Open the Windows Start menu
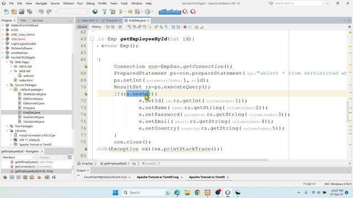 pyautogui.click(x=115, y=193)
